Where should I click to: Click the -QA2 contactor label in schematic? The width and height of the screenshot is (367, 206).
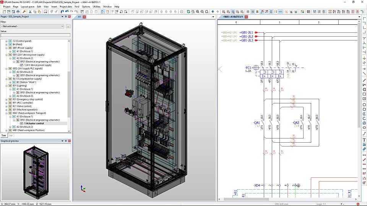coord(296,122)
